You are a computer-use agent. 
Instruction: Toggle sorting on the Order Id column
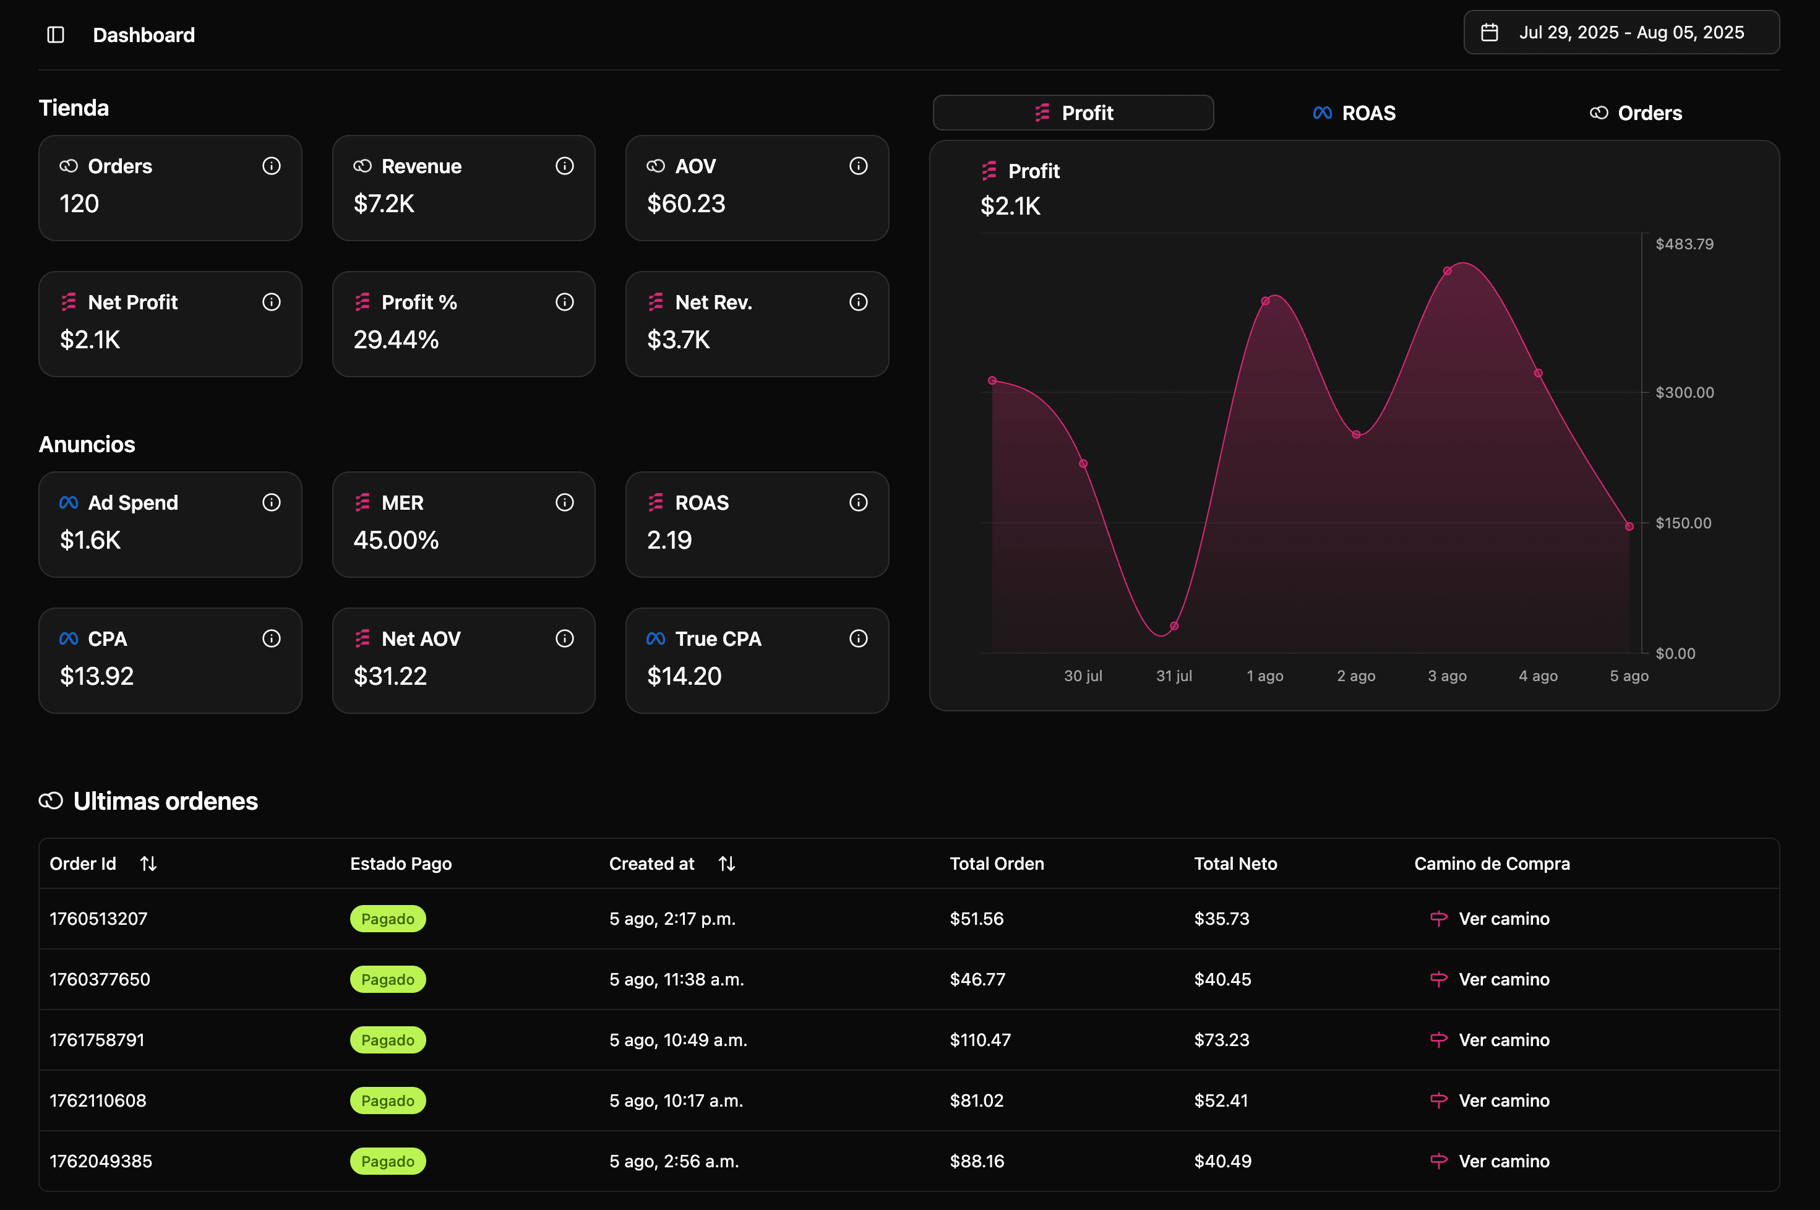point(148,864)
